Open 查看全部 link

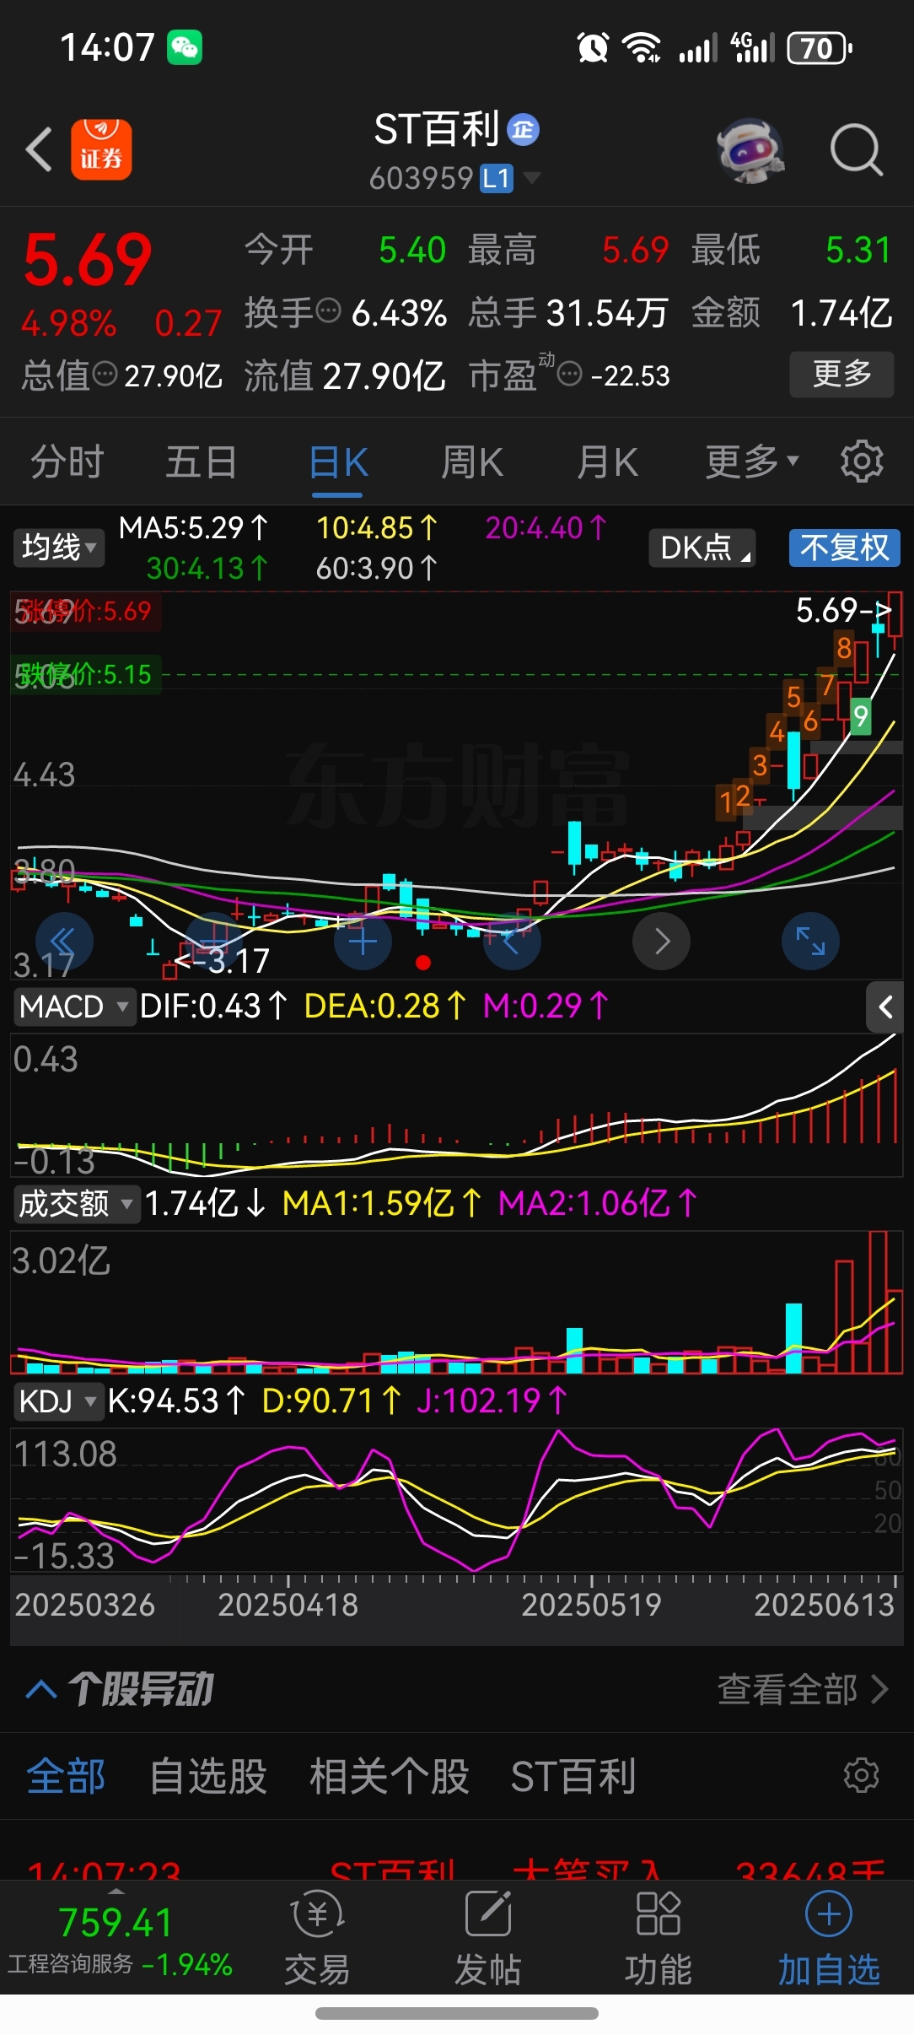coord(803,1690)
